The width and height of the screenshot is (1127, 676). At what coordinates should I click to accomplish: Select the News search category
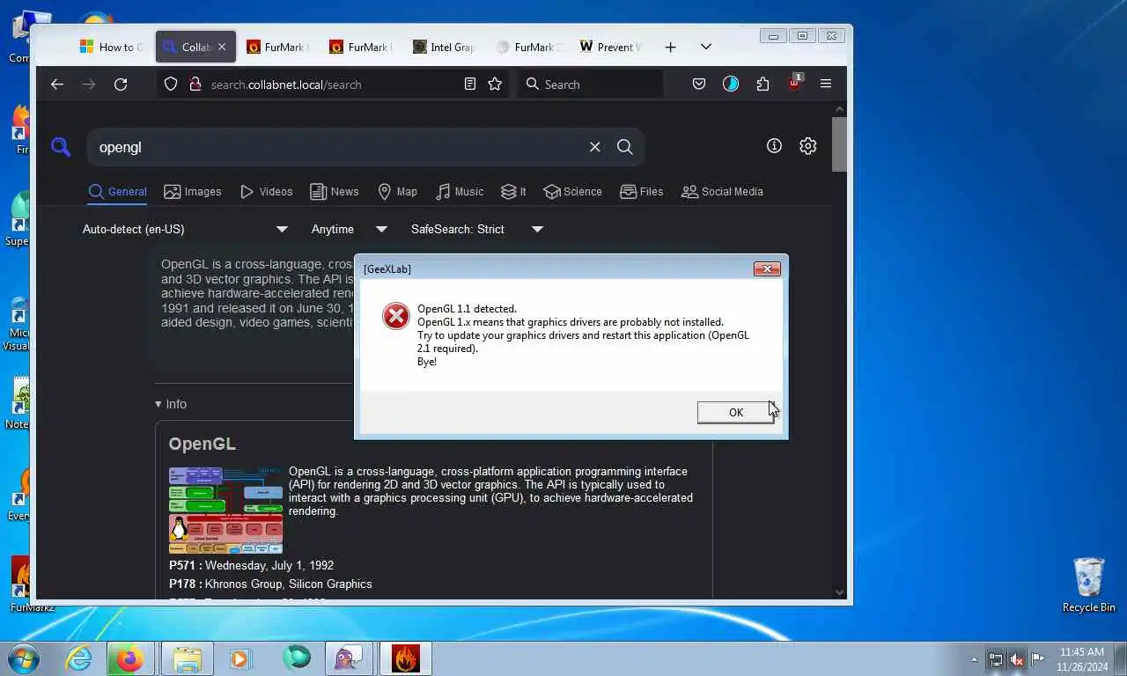click(x=334, y=192)
